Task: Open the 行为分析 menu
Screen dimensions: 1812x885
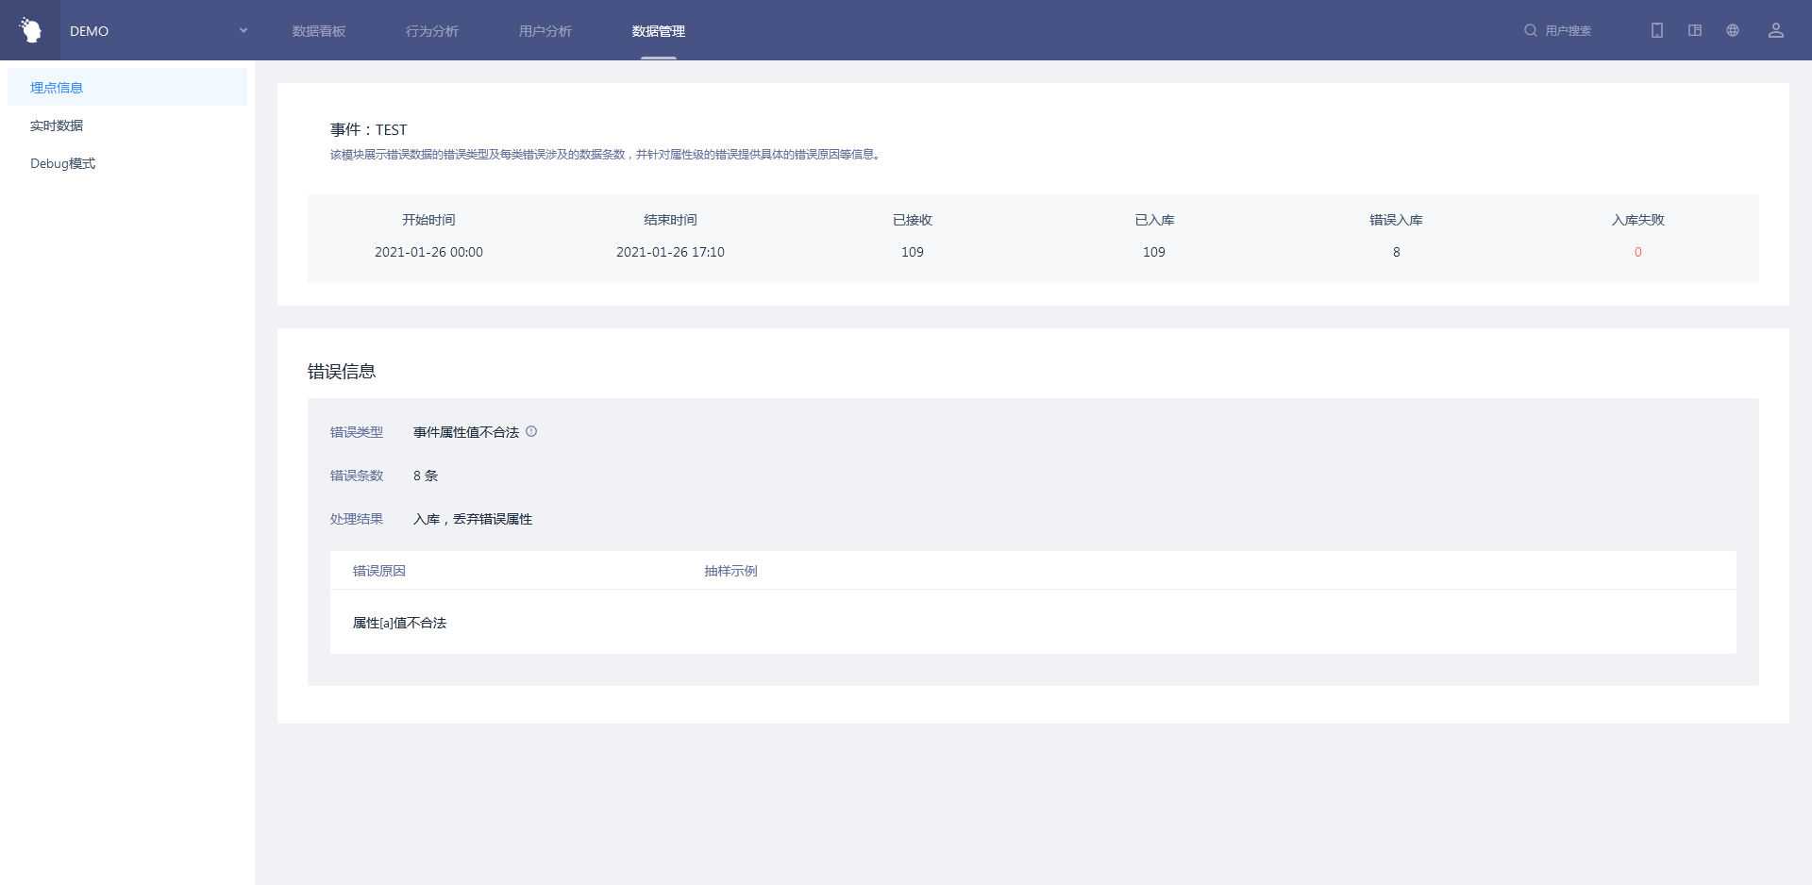Action: point(432,31)
